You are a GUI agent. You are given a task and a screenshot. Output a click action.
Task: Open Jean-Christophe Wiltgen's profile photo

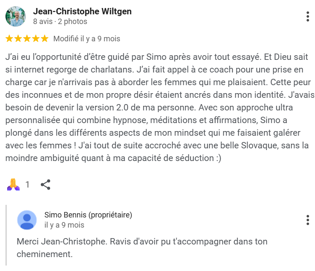(16, 16)
